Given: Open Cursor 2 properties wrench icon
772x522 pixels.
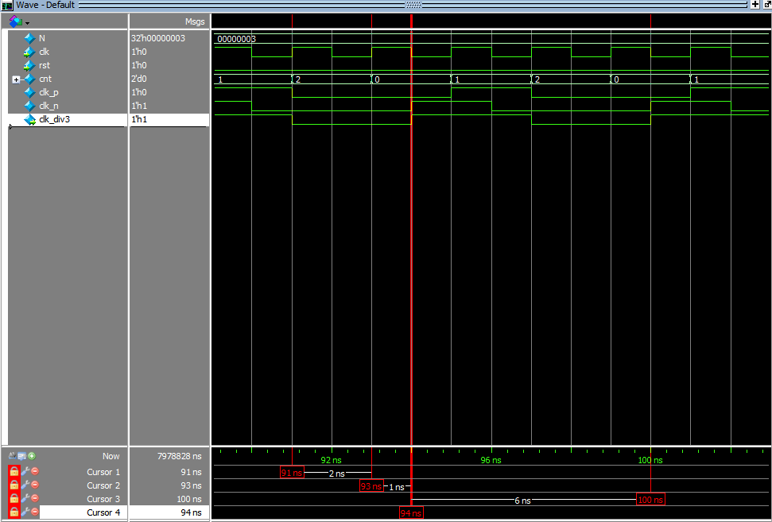Looking at the screenshot, I should click(25, 485).
